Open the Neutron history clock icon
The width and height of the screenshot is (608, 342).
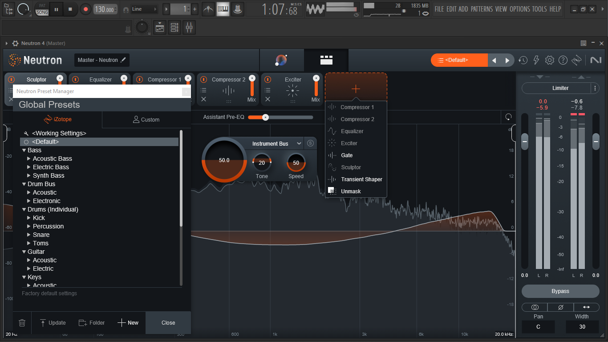pyautogui.click(x=523, y=60)
